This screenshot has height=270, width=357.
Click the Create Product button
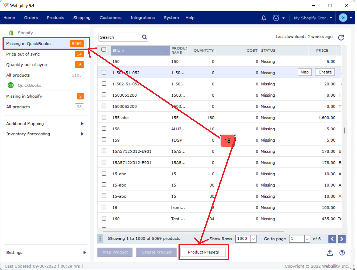(x=157, y=252)
